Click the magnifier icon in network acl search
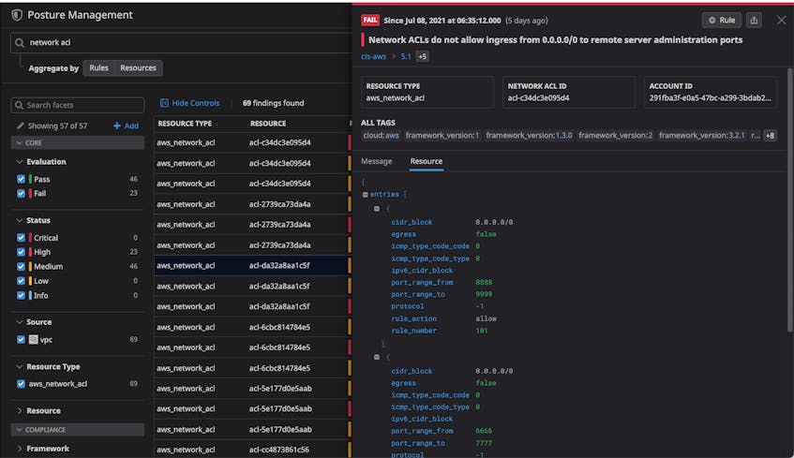This screenshot has width=794, height=458. tap(20, 42)
